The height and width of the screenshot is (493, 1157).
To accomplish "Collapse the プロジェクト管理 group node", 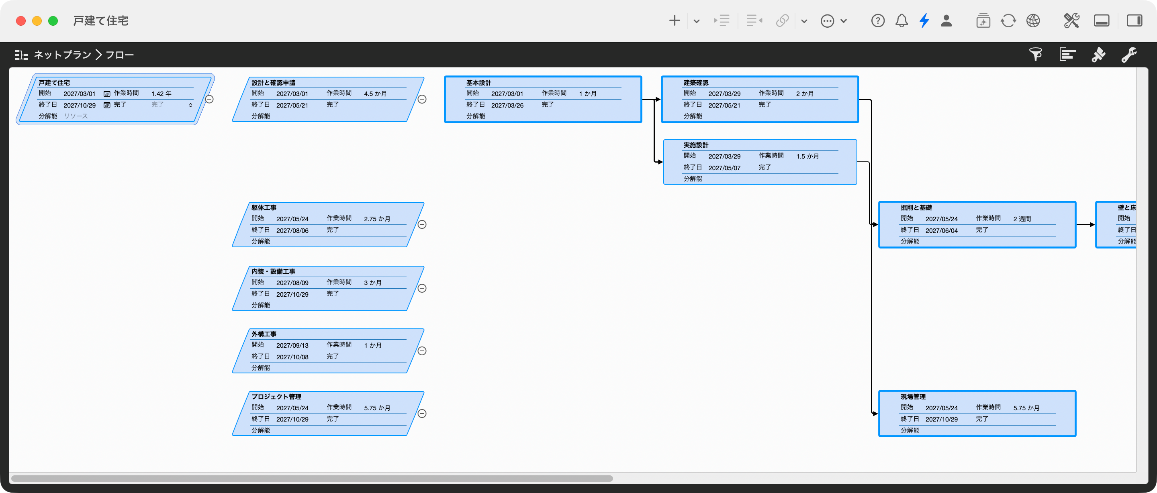I will [422, 414].
